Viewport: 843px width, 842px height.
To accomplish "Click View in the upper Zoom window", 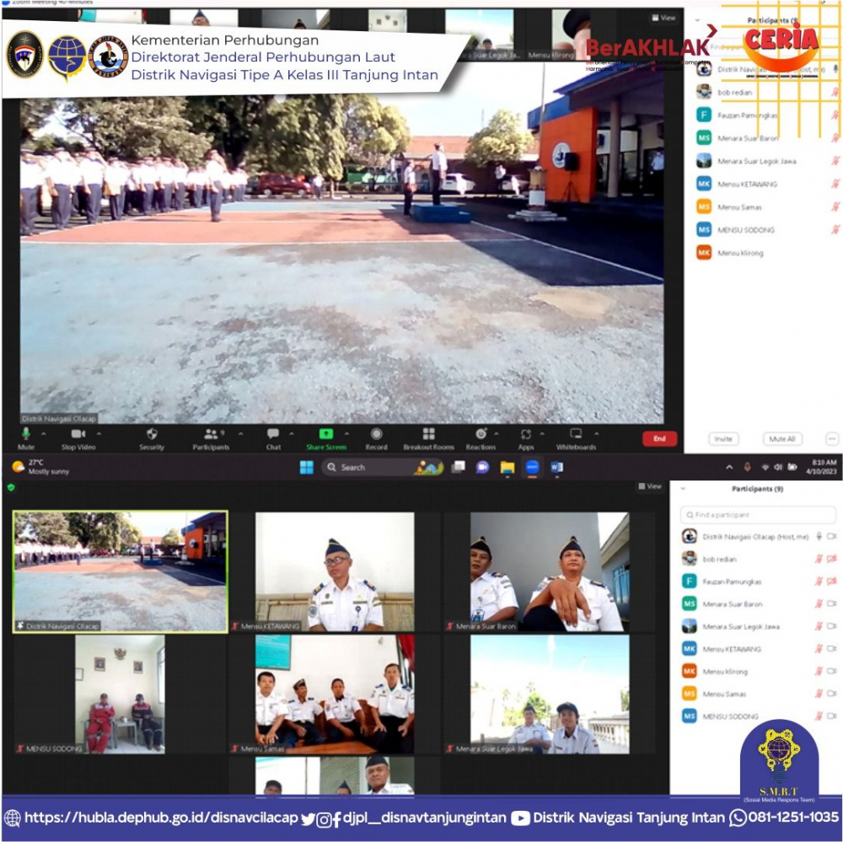I will click(663, 18).
